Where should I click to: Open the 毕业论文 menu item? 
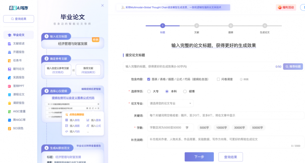coord(19,35)
